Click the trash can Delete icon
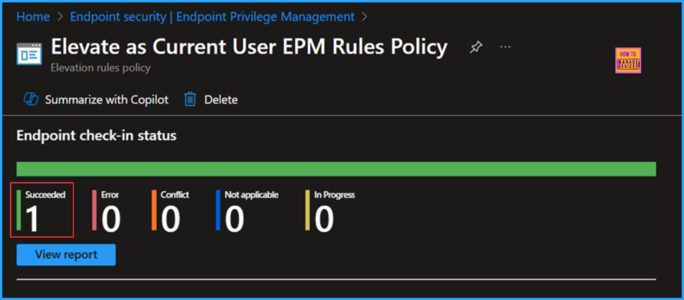The image size is (684, 300). [190, 100]
